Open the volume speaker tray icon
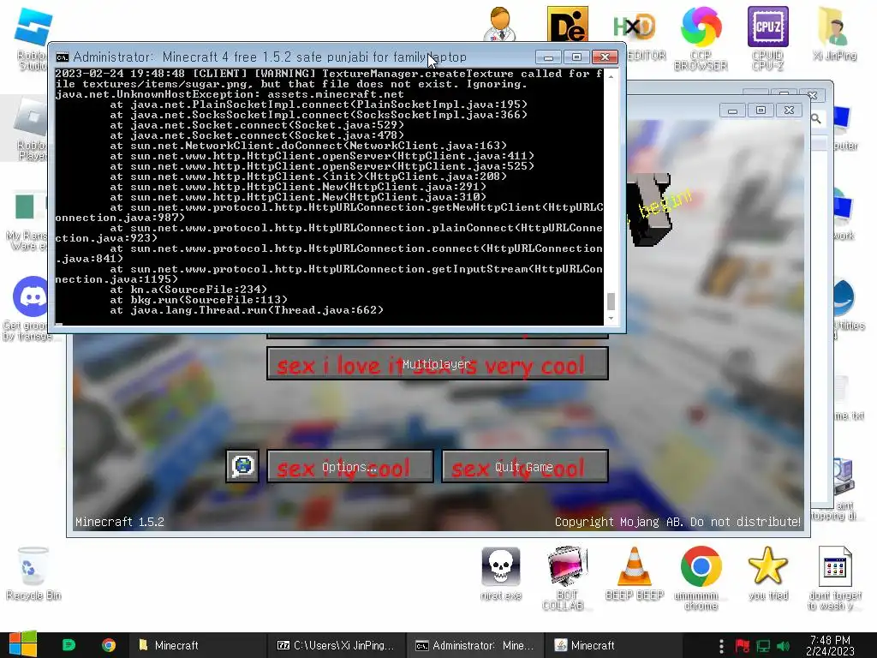This screenshot has height=658, width=877. click(x=783, y=646)
